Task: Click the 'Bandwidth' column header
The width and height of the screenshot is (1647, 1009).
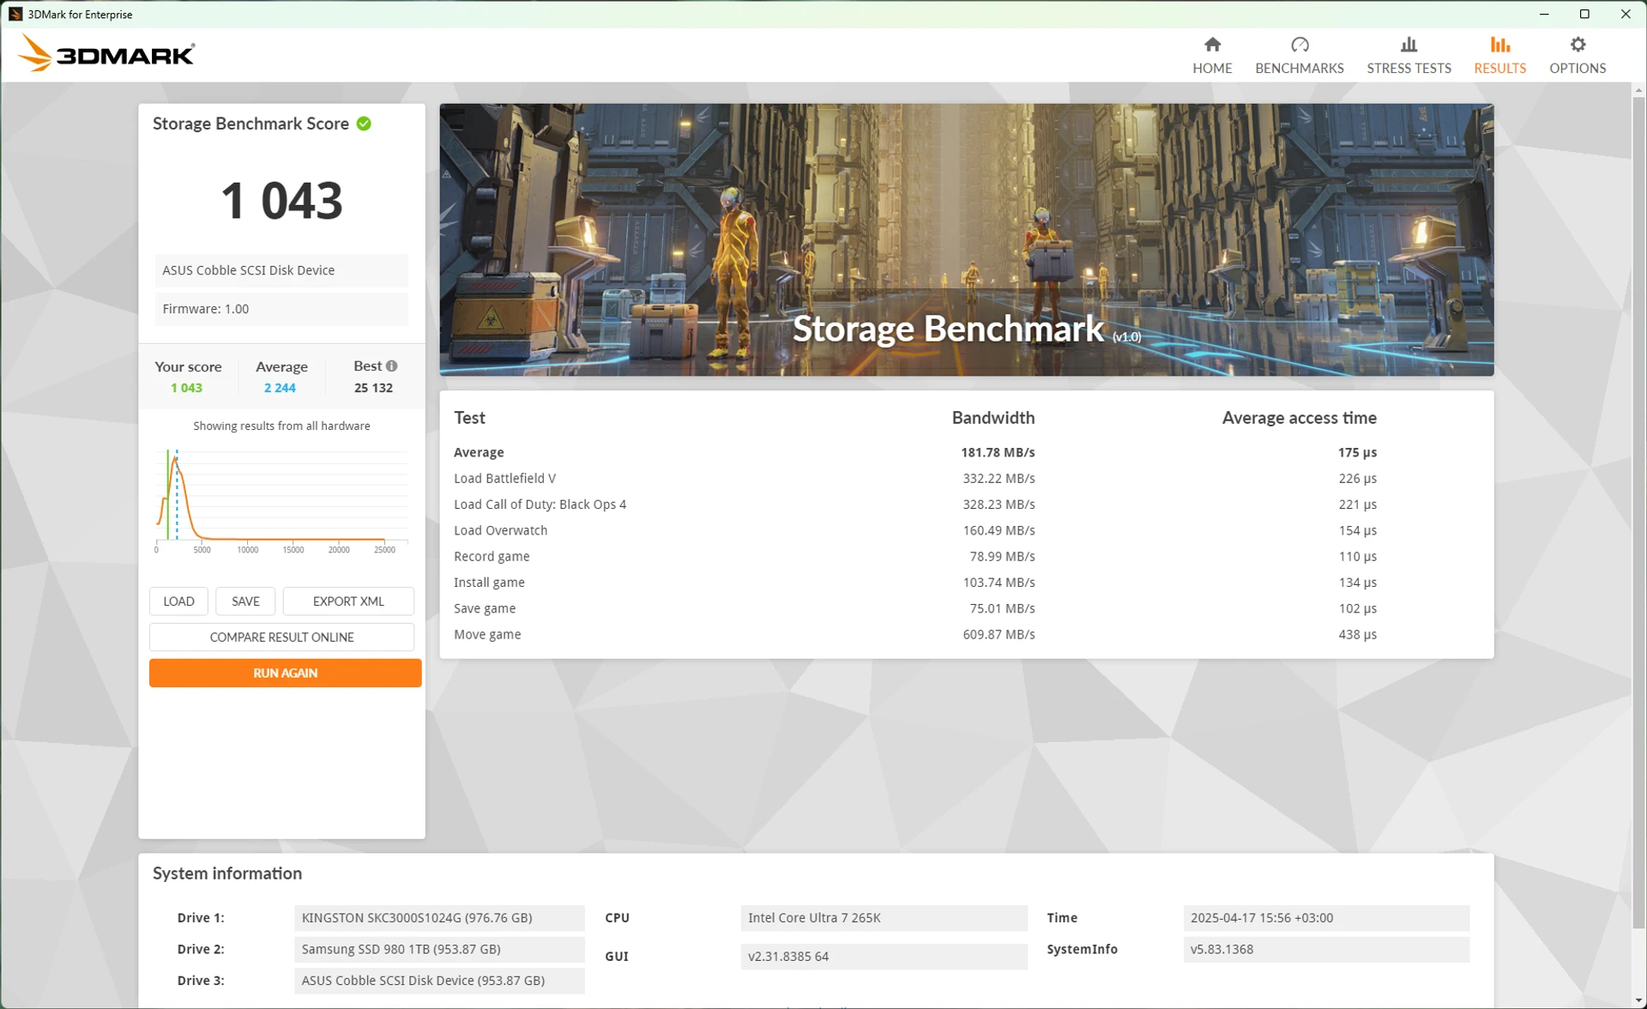Action: (993, 418)
